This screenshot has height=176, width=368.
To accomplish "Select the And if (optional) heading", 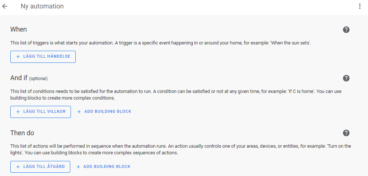I will pyautogui.click(x=29, y=78).
